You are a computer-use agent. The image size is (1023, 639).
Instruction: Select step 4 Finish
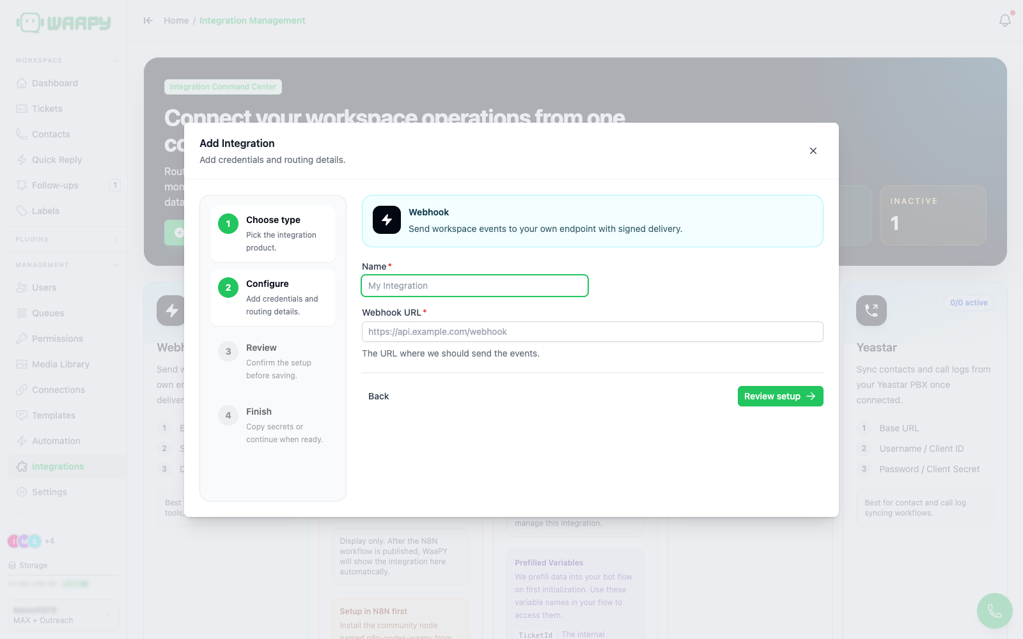tap(273, 426)
